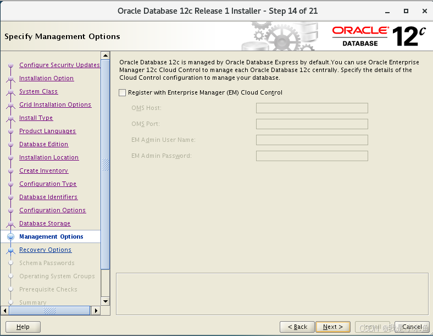Focus the EM Admin User Name field
The width and height of the screenshot is (433, 336).
(x=312, y=140)
